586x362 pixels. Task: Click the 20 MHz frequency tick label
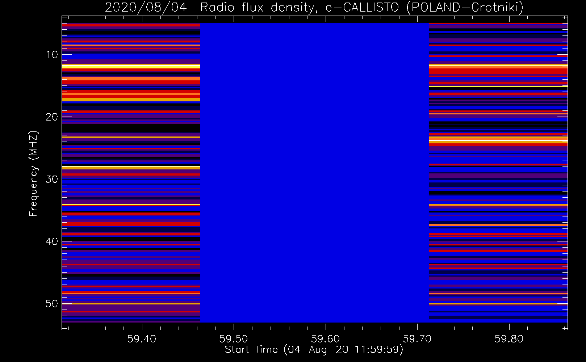click(52, 117)
